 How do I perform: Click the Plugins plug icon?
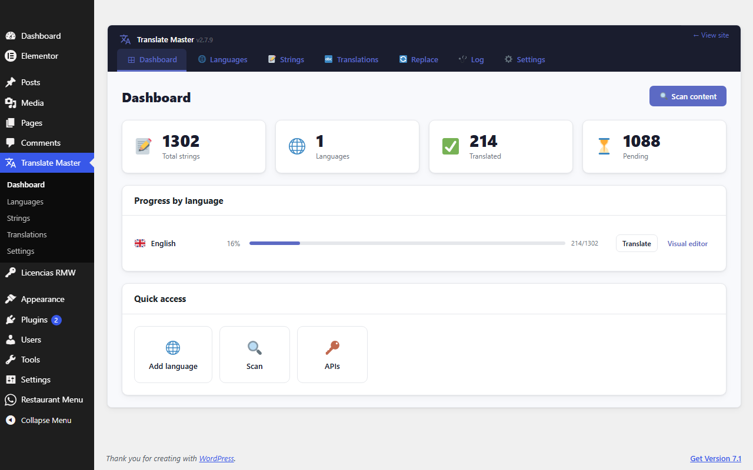click(x=11, y=320)
